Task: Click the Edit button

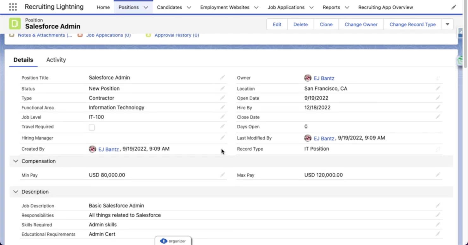Action: [x=277, y=24]
